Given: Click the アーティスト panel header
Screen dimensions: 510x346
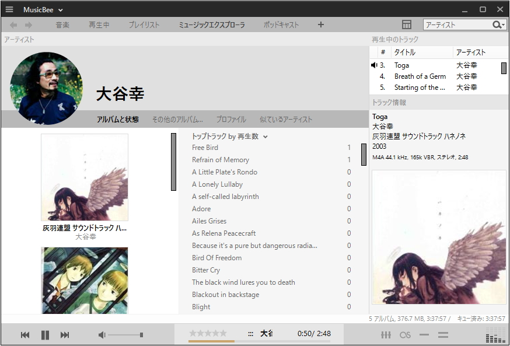Looking at the screenshot, I should 19,39.
